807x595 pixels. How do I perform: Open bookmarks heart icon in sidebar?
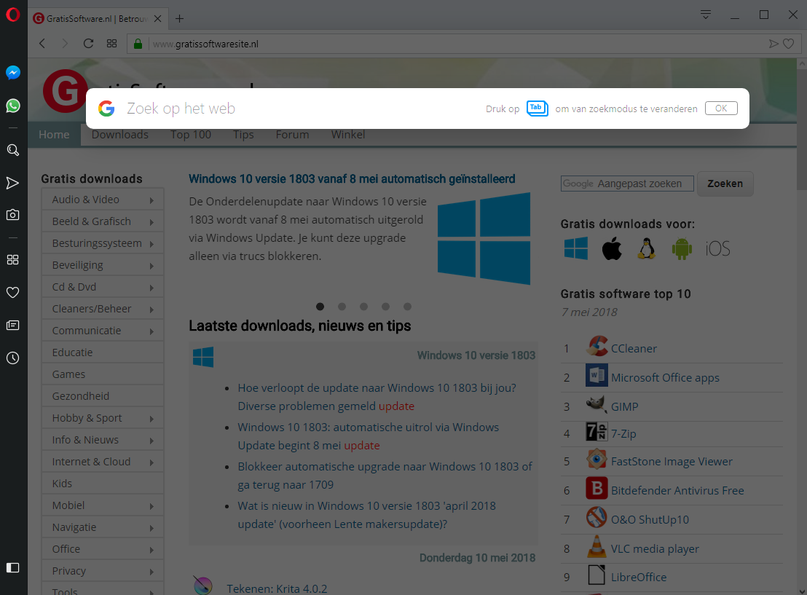click(12, 293)
